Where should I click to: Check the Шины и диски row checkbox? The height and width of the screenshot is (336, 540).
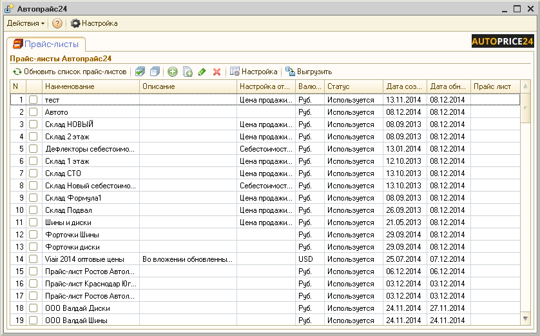(33, 222)
